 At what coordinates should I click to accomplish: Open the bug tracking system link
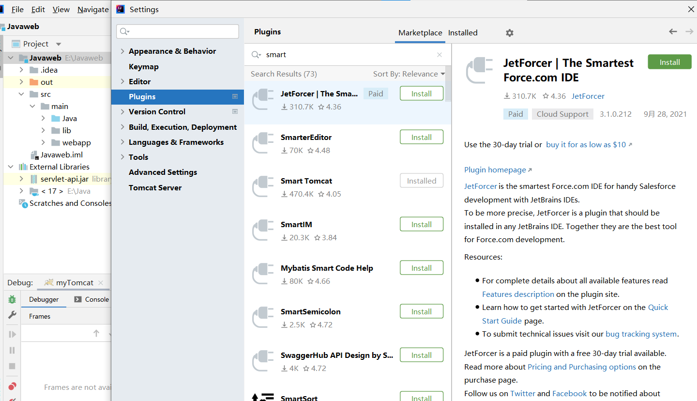tap(641, 334)
